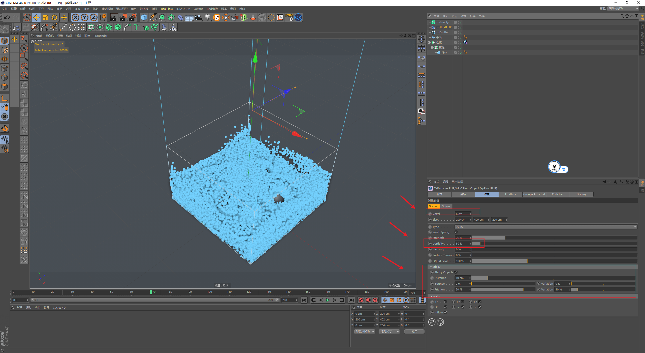
Task: Switch to the Solver sub-tab
Action: tap(446, 206)
